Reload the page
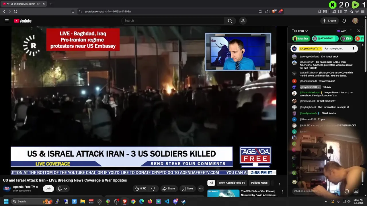 (15, 11)
